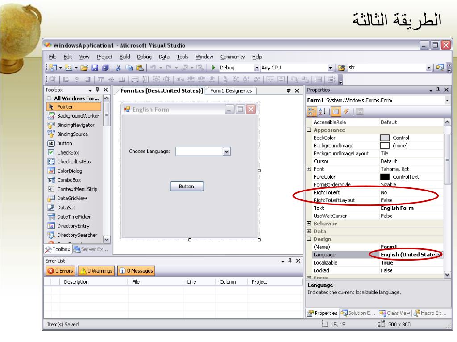The height and width of the screenshot is (342, 457).
Task: Sort properties Alphabetically icon
Action: [322, 112]
